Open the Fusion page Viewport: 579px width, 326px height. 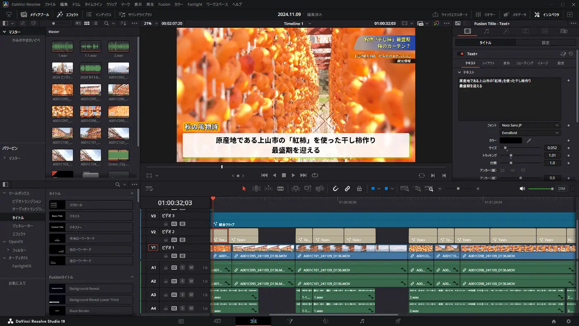tap(289, 321)
